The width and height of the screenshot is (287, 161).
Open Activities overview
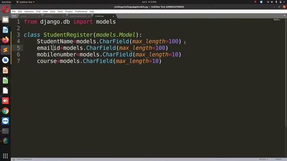6,2
